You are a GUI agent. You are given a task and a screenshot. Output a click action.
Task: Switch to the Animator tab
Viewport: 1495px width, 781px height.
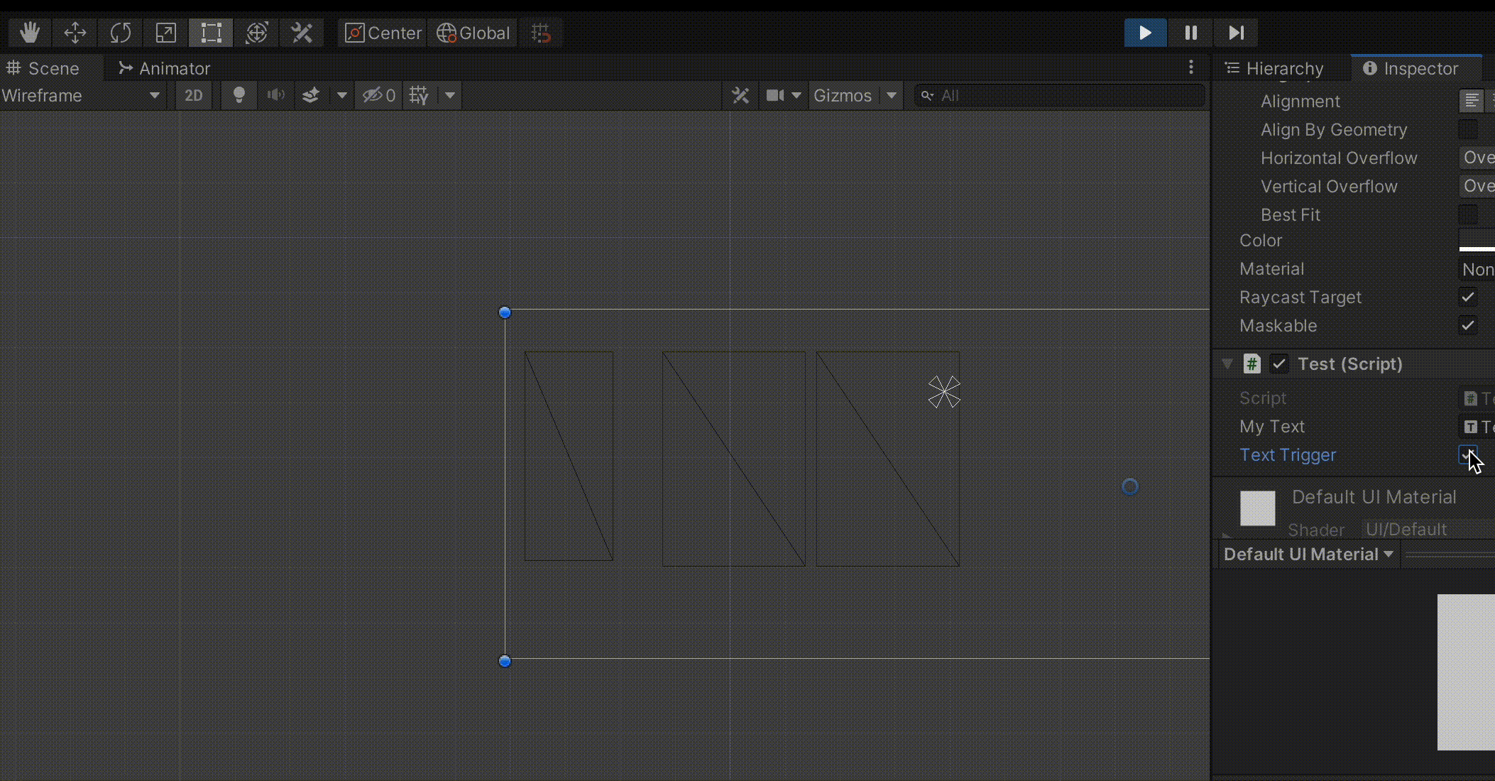pyautogui.click(x=165, y=68)
